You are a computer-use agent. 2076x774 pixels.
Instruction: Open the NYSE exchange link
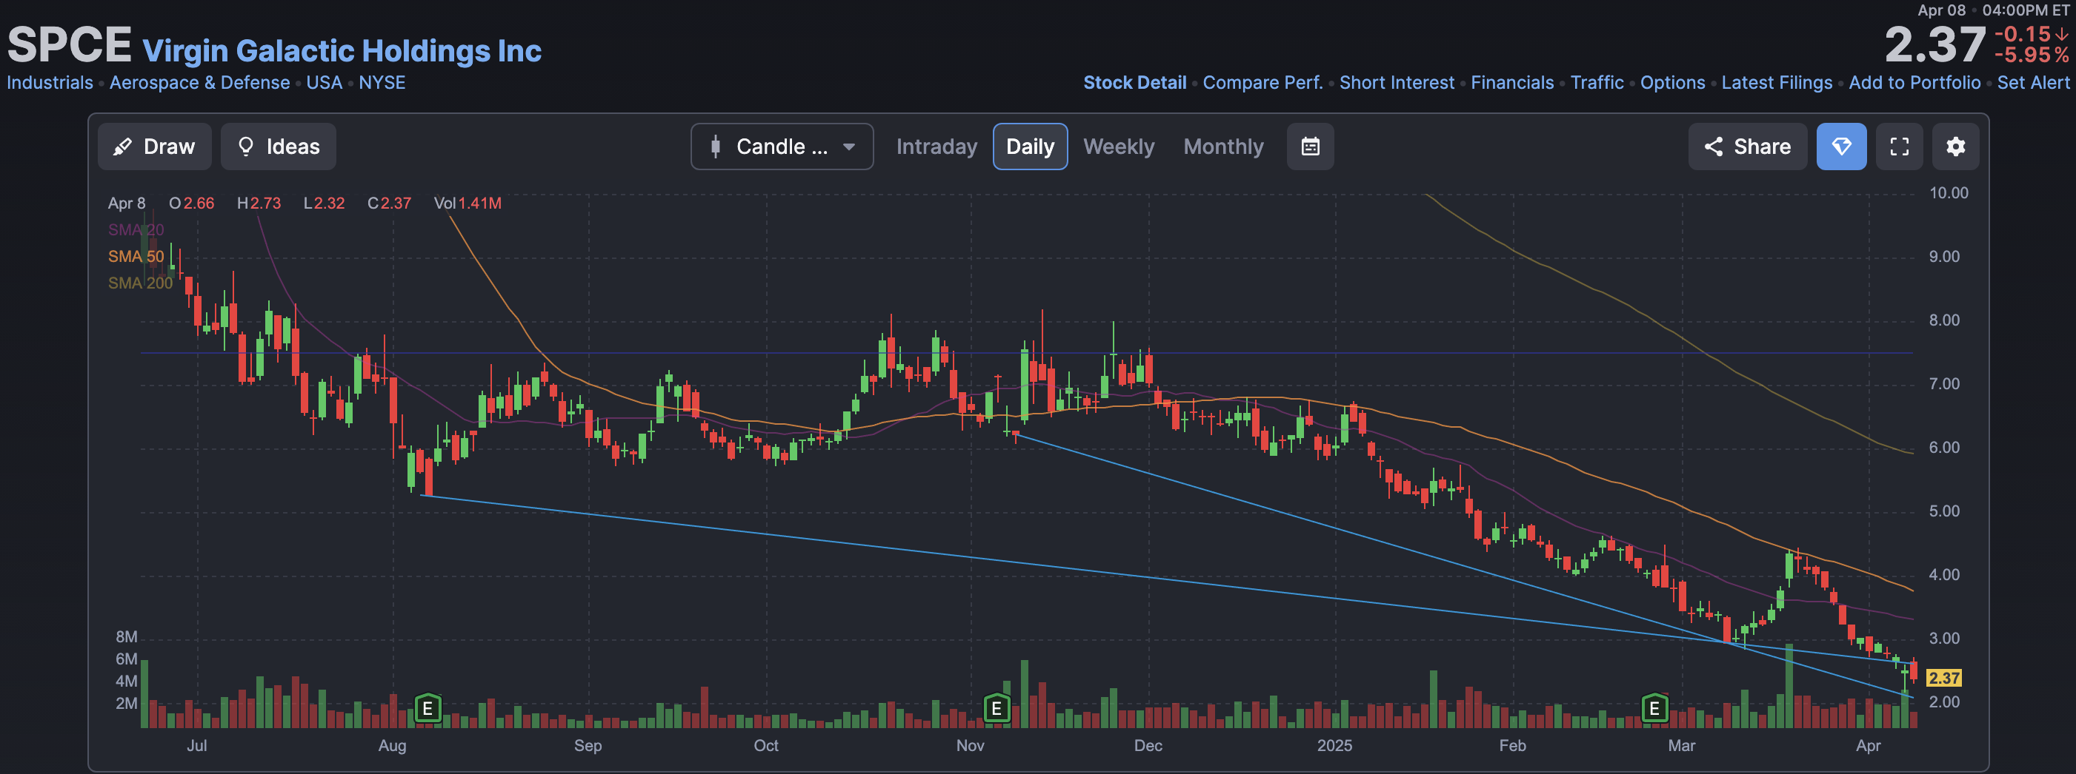coord(382,83)
